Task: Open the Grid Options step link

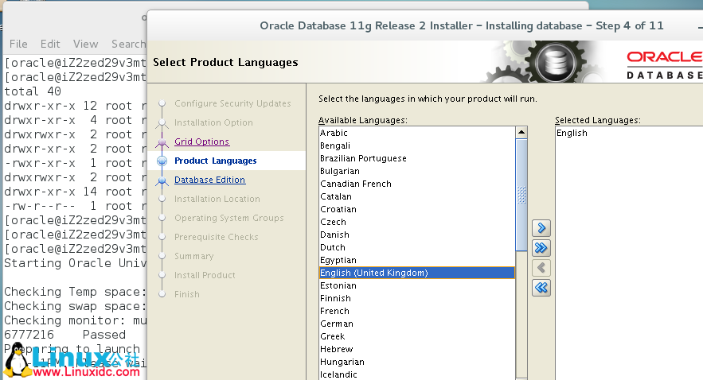Action: pos(201,142)
